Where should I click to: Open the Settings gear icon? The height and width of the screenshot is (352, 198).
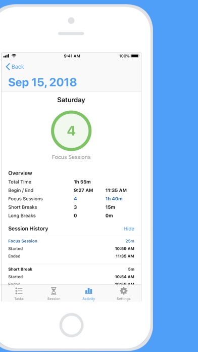tap(124, 291)
